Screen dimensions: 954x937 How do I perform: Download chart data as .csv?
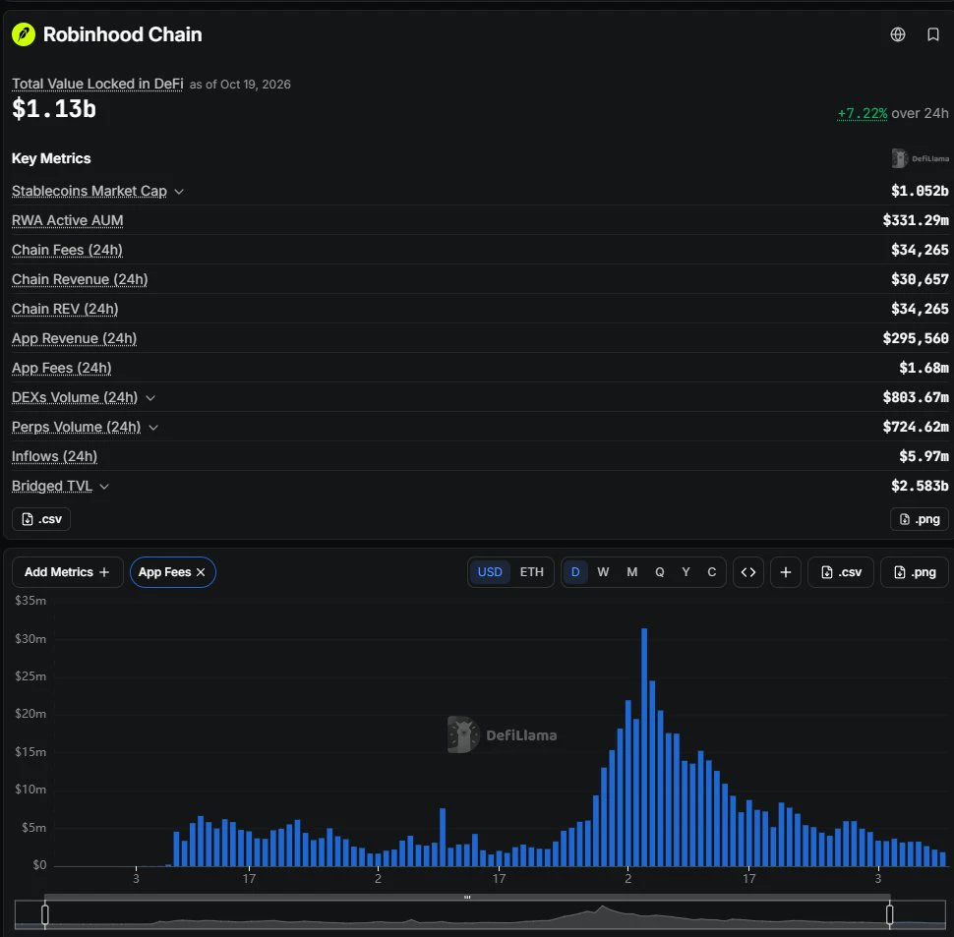click(x=841, y=572)
